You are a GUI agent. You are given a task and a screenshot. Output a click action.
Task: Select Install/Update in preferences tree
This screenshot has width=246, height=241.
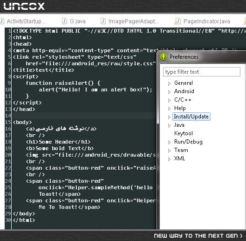pos(191,117)
